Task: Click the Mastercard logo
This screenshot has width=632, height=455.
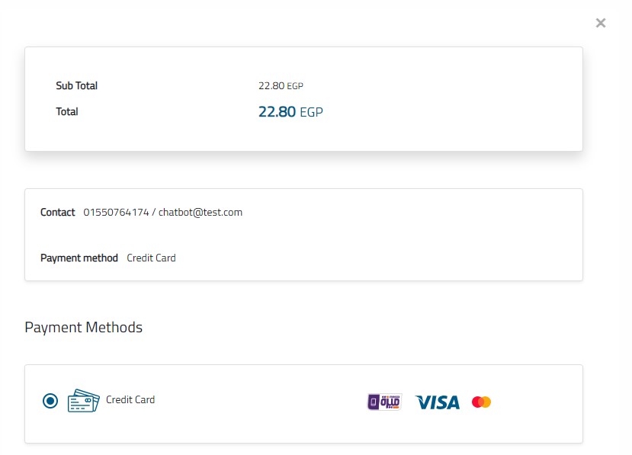Action: pos(481,402)
